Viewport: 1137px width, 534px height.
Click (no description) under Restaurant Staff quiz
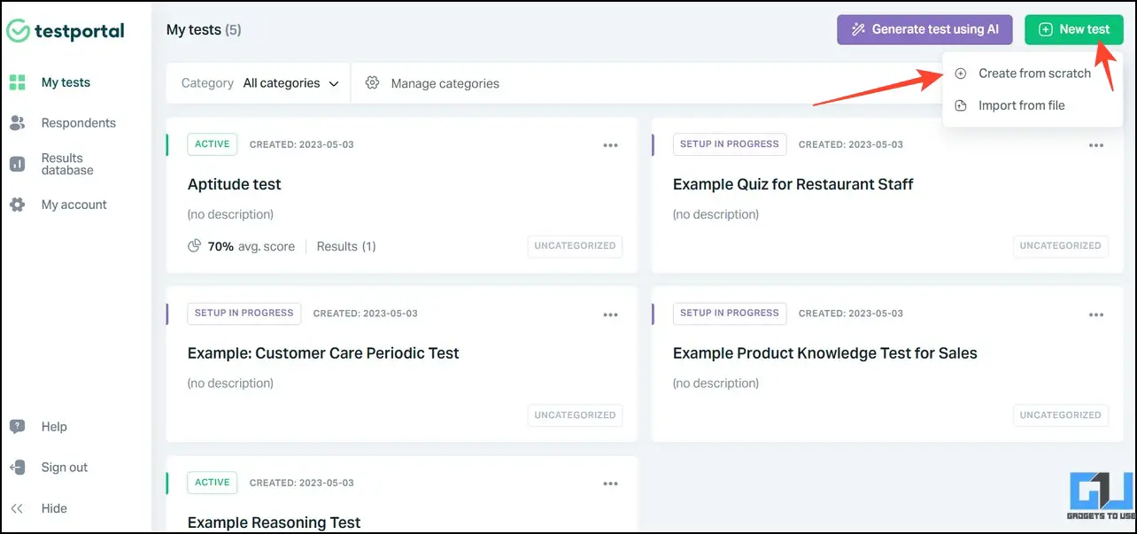715,214
